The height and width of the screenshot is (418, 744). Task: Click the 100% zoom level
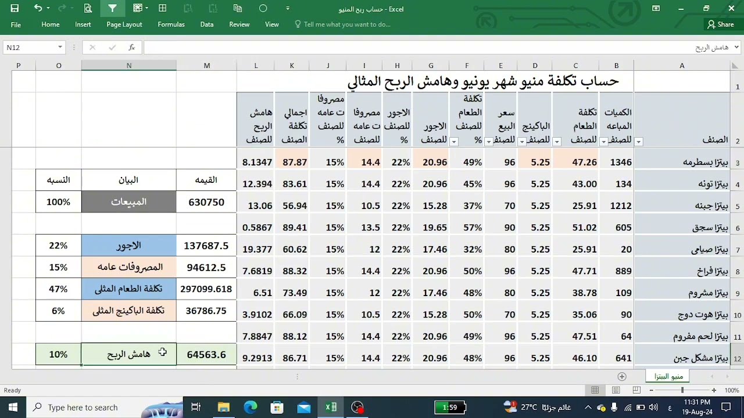(x=732, y=390)
